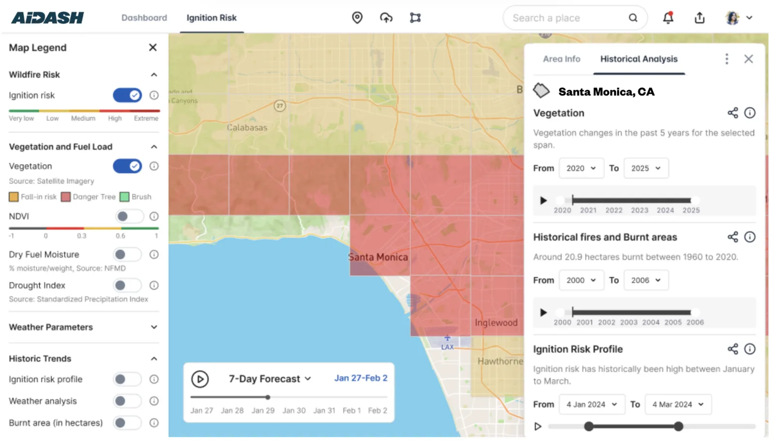
Task: Click the location pin icon in top bar
Action: [357, 18]
